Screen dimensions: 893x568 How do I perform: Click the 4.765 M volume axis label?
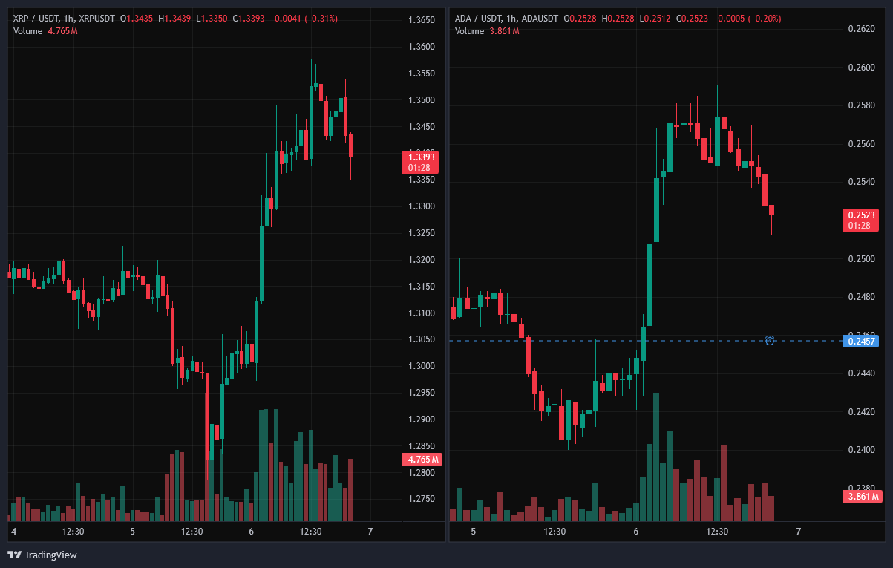coord(422,460)
